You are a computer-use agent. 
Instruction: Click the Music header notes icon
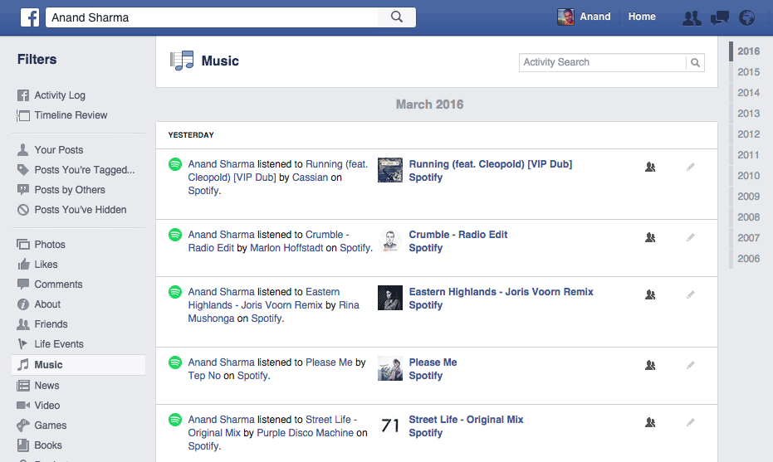coord(182,61)
